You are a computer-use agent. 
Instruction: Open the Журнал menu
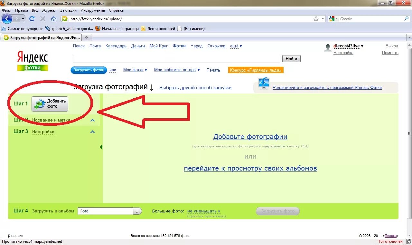coord(49,10)
